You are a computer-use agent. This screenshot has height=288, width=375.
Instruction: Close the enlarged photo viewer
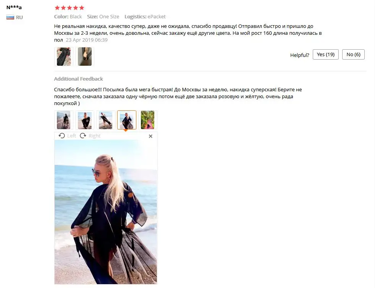pos(150,136)
